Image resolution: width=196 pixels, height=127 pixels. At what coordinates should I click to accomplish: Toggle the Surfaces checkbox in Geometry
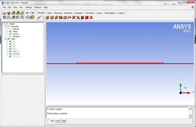(10, 36)
